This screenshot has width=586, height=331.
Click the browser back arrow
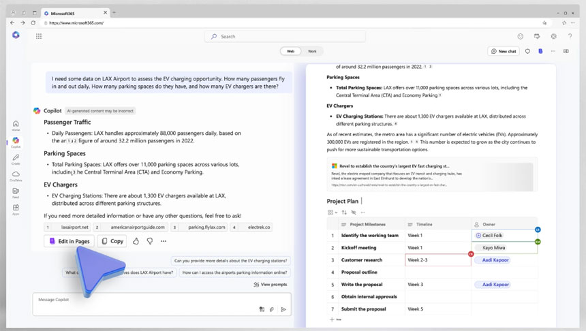click(x=12, y=22)
